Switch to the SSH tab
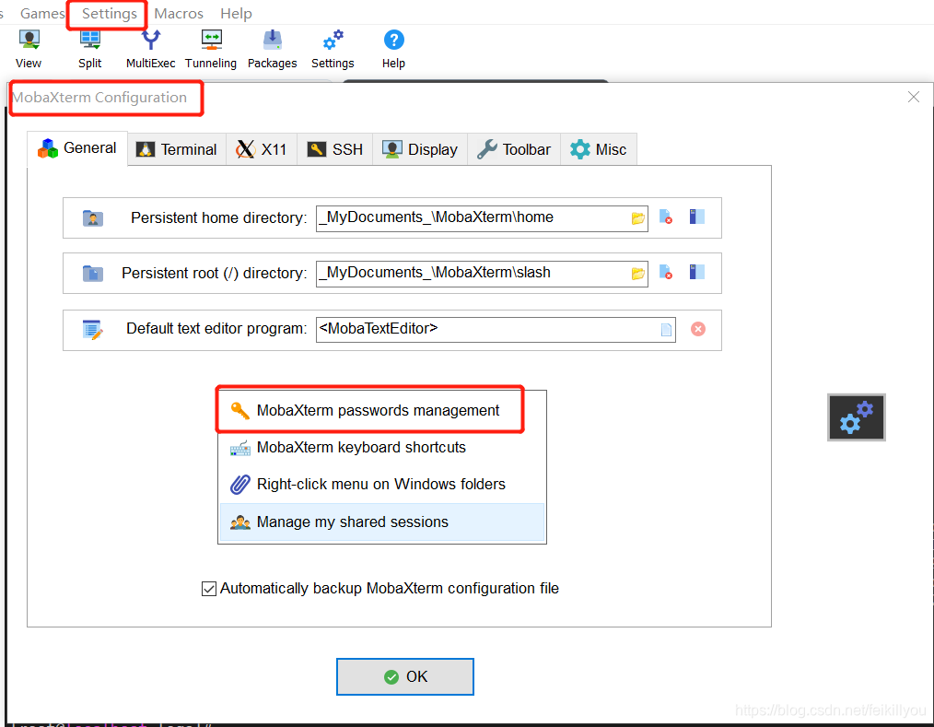 pyautogui.click(x=334, y=149)
